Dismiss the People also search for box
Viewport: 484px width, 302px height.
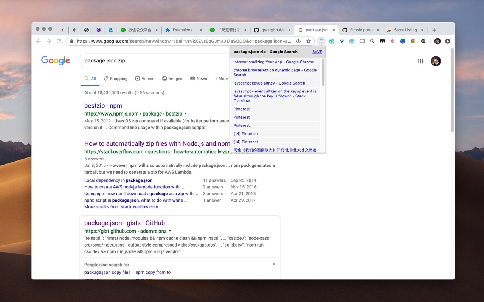click(x=274, y=264)
